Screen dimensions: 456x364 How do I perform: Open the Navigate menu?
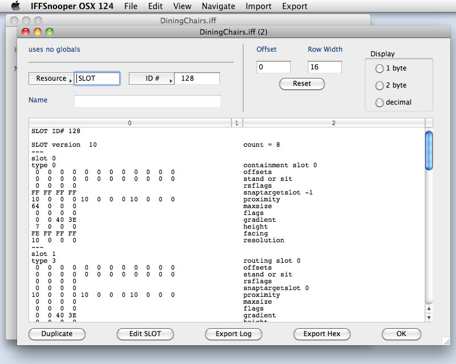click(218, 7)
